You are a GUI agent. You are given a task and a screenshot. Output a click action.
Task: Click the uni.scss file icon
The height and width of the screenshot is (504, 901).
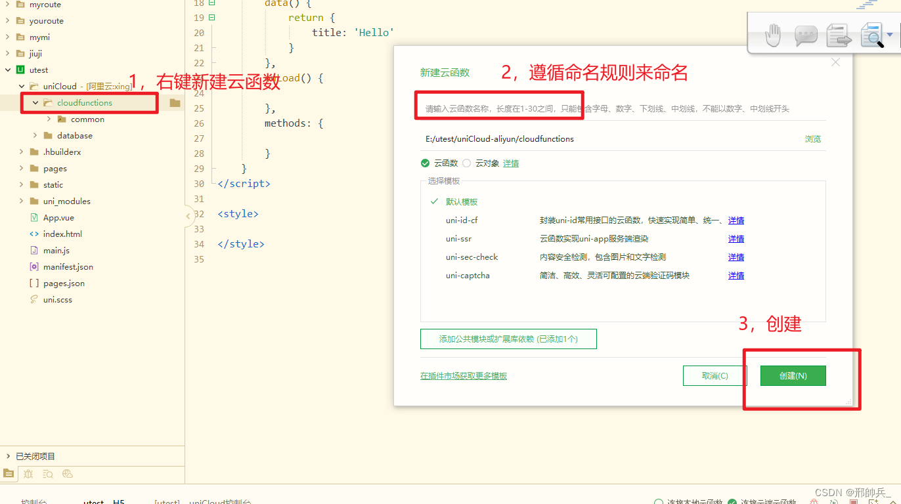[x=34, y=299]
